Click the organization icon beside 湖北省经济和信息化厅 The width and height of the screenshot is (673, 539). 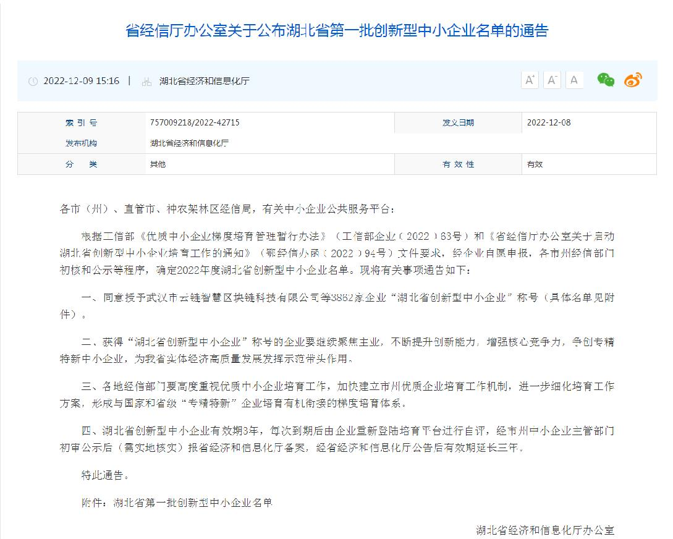point(147,82)
